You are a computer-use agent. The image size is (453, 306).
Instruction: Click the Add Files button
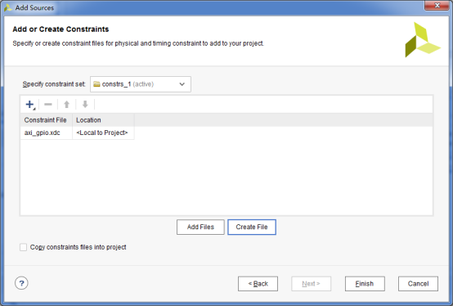[x=200, y=227]
